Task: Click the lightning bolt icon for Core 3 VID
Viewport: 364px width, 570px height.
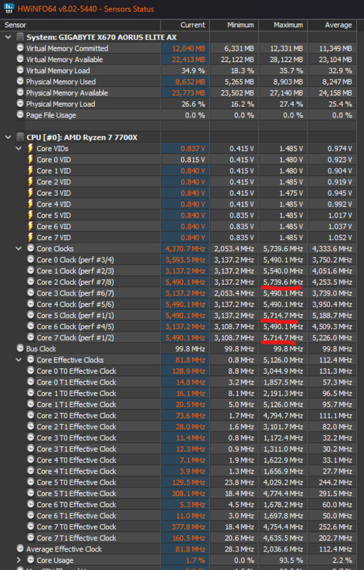Action: 31,193
